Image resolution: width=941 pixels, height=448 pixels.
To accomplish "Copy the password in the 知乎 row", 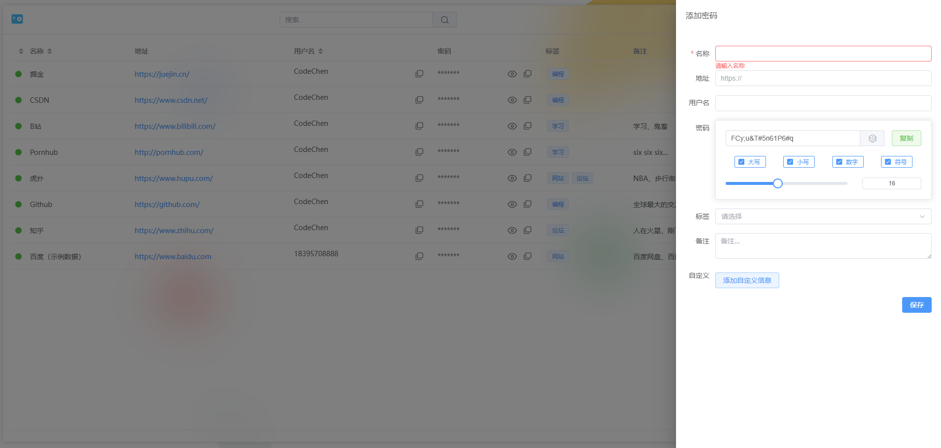I will tap(527, 230).
